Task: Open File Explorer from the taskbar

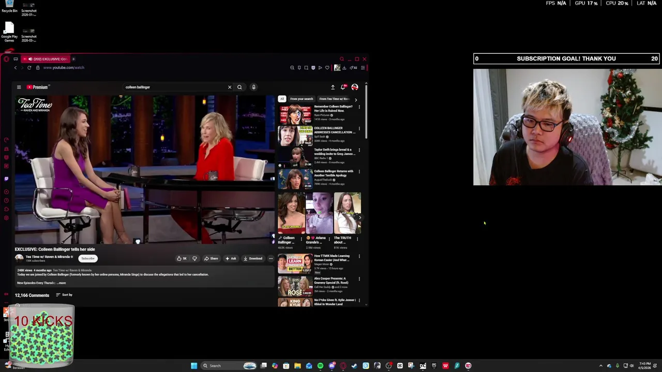Action: 297,366
